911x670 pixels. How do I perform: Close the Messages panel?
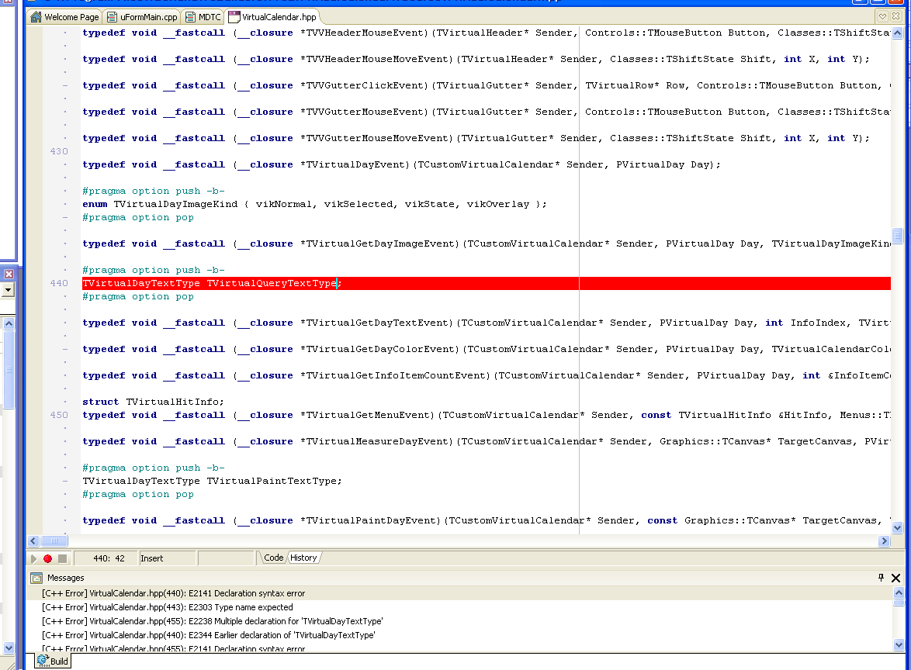(x=895, y=578)
